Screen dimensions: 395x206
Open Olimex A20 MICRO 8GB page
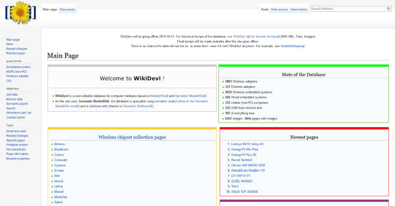pyautogui.click(x=248, y=165)
